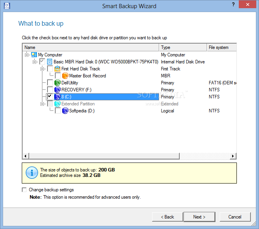Screen dimensions: 259x229
Task: Click the horizontal scrollbar left arrow
Action: [25, 156]
